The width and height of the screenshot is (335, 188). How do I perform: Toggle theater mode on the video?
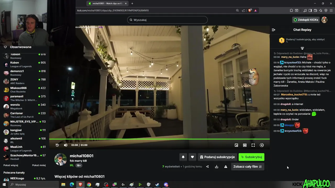245,145
